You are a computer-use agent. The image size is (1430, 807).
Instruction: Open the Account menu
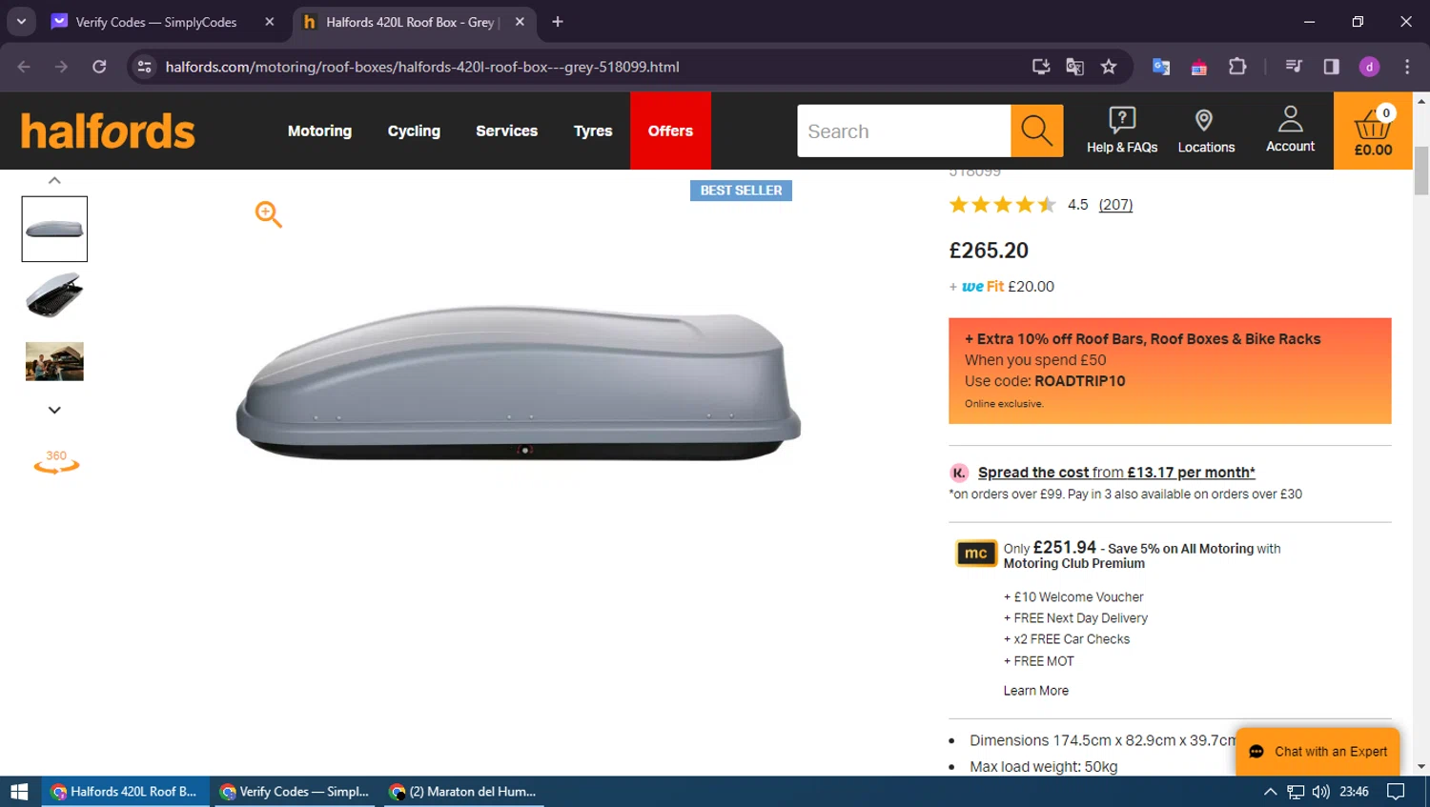(x=1290, y=130)
